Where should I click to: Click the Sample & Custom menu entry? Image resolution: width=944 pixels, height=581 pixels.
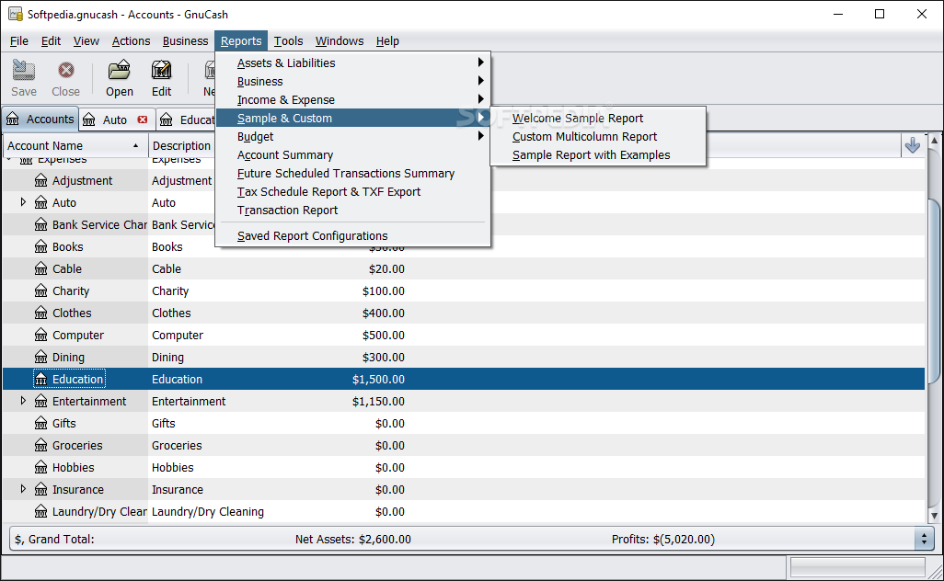tap(352, 118)
